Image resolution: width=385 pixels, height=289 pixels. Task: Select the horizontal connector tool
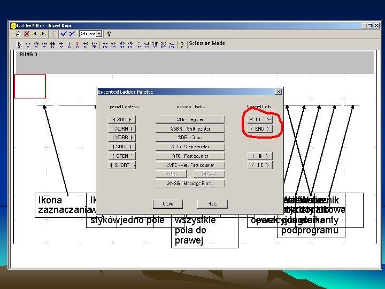point(61,45)
